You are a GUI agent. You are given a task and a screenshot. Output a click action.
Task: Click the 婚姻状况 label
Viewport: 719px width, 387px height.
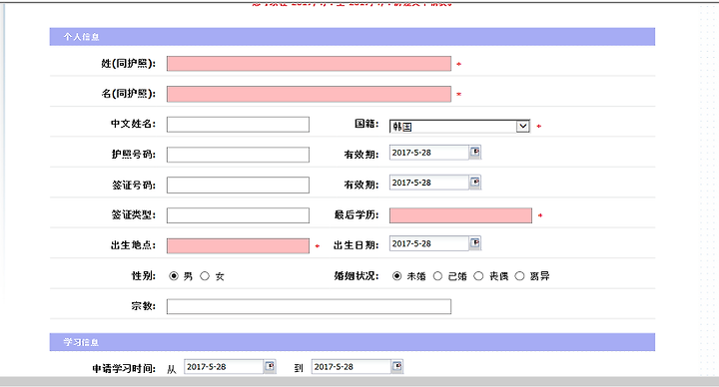point(357,275)
